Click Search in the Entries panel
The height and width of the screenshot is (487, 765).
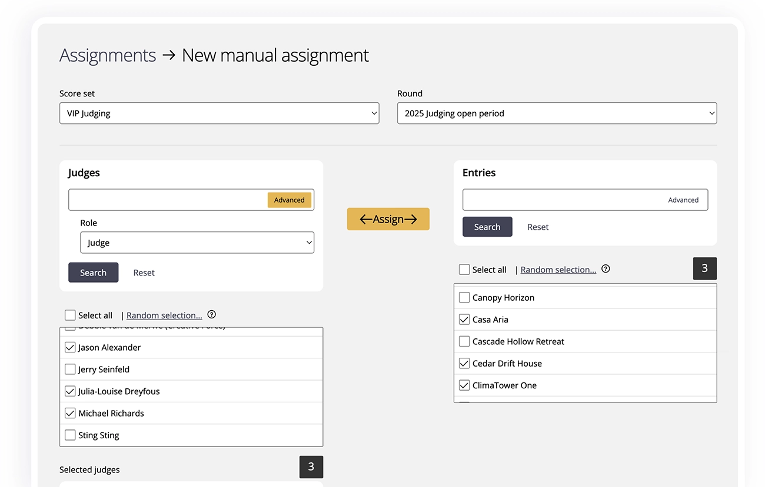pyautogui.click(x=487, y=227)
